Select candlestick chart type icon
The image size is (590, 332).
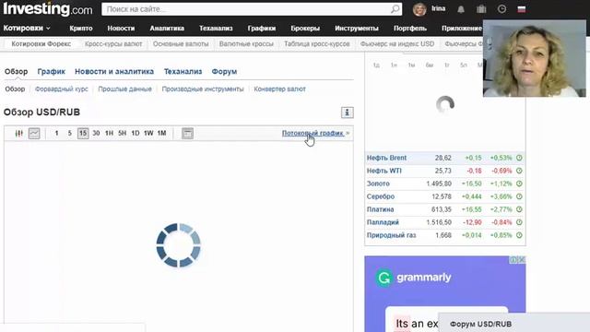[x=18, y=133]
